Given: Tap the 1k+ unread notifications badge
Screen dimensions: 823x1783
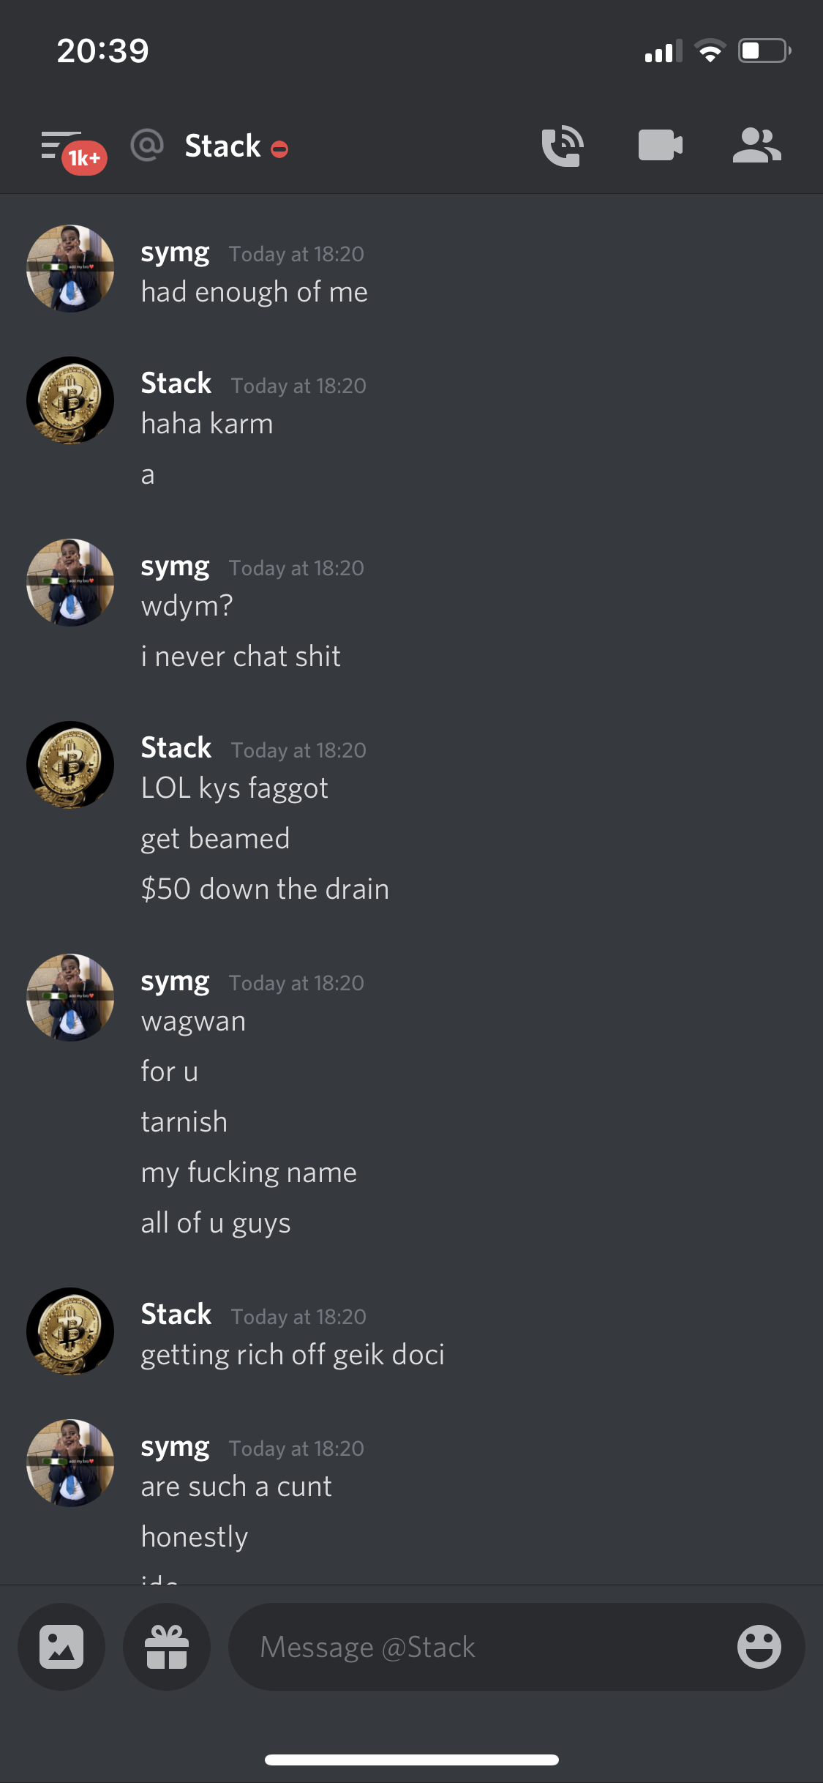Looking at the screenshot, I should click(85, 158).
